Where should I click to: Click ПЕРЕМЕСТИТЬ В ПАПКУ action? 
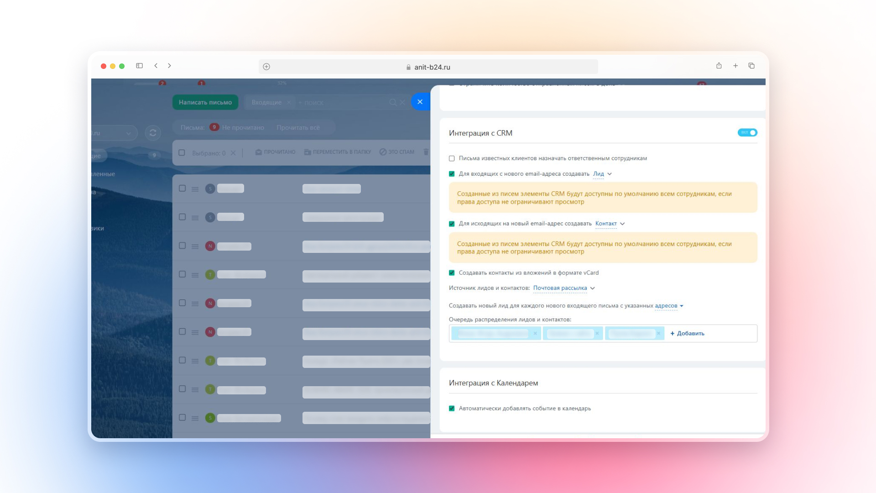[x=338, y=152]
